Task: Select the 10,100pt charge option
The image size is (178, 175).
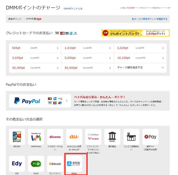Action: (140, 58)
